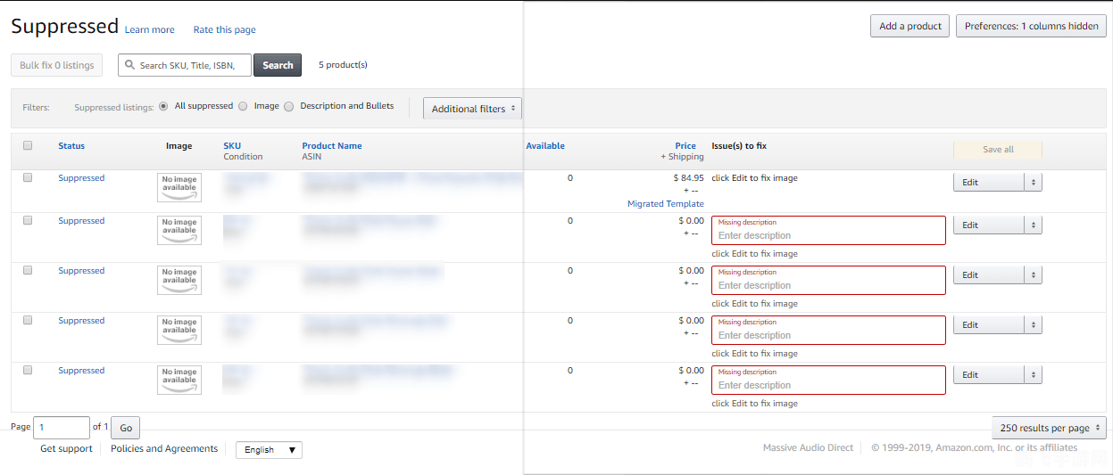
Task: Click last row's No image available thumbnail
Action: pyautogui.click(x=179, y=380)
